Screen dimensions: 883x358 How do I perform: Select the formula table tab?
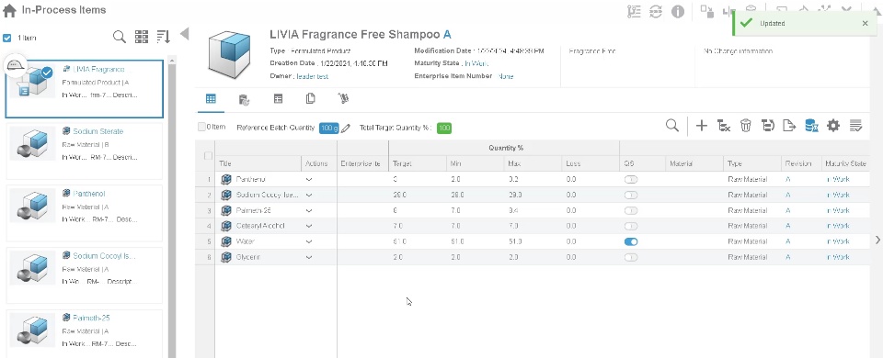pyautogui.click(x=211, y=99)
